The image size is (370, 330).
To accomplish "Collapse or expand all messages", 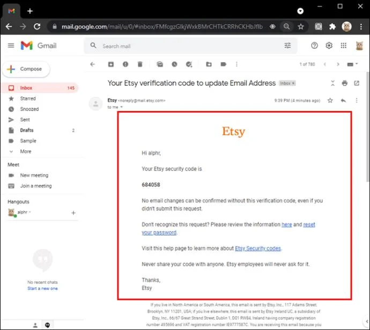I will (332, 83).
